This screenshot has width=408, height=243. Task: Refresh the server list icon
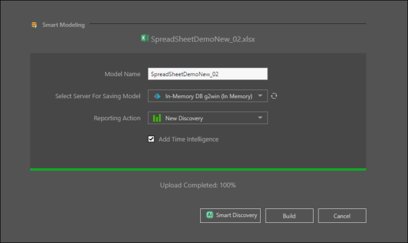point(274,96)
